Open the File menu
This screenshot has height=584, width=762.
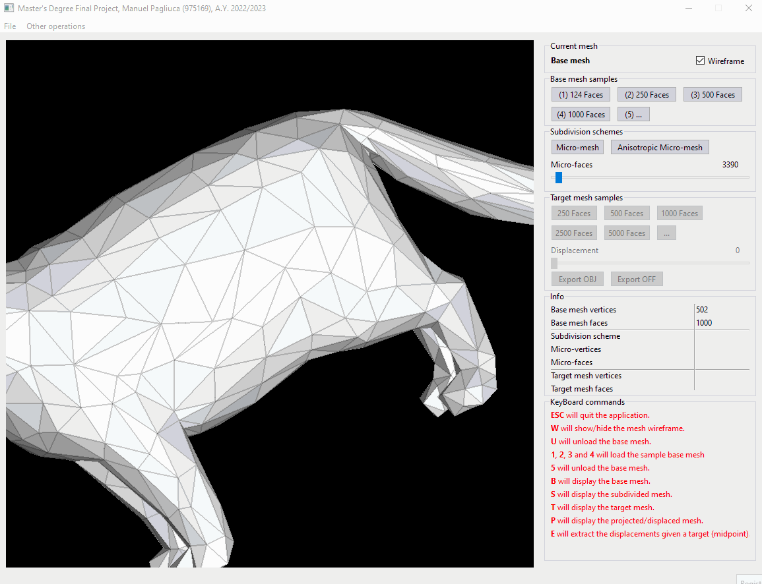tap(9, 26)
